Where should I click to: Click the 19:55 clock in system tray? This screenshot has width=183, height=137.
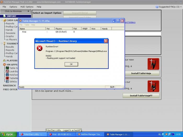(178, 134)
